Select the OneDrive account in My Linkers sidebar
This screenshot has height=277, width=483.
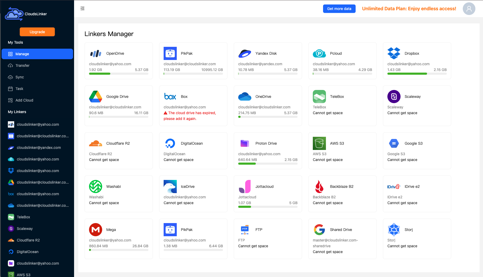(37, 205)
